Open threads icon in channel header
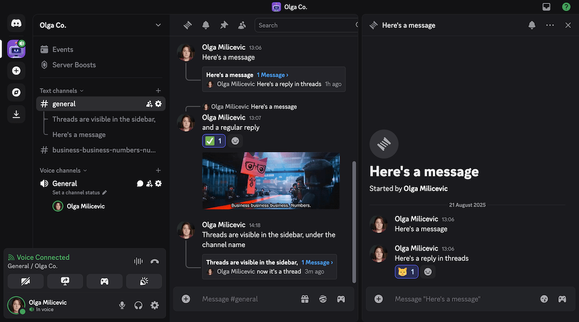Viewport: 579px width, 322px height. coord(188,25)
